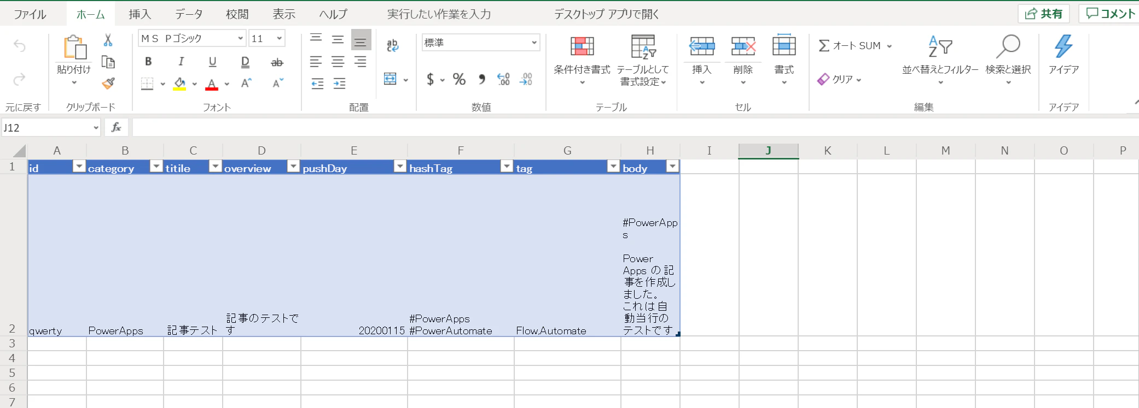Increase decimal places

(x=503, y=80)
